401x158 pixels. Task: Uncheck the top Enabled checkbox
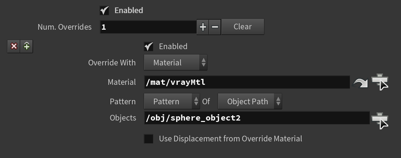(104, 11)
